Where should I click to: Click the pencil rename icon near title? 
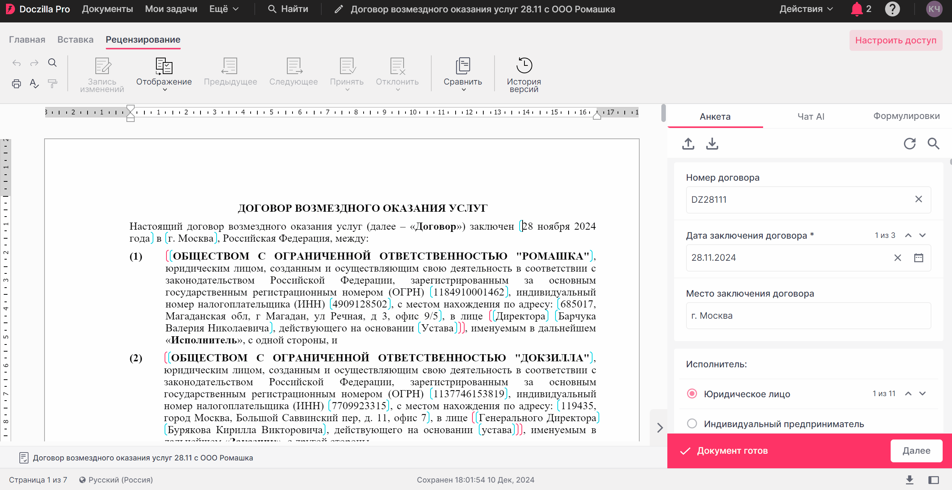[339, 9]
